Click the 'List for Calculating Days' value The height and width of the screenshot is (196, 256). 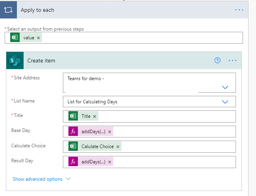pos(92,102)
